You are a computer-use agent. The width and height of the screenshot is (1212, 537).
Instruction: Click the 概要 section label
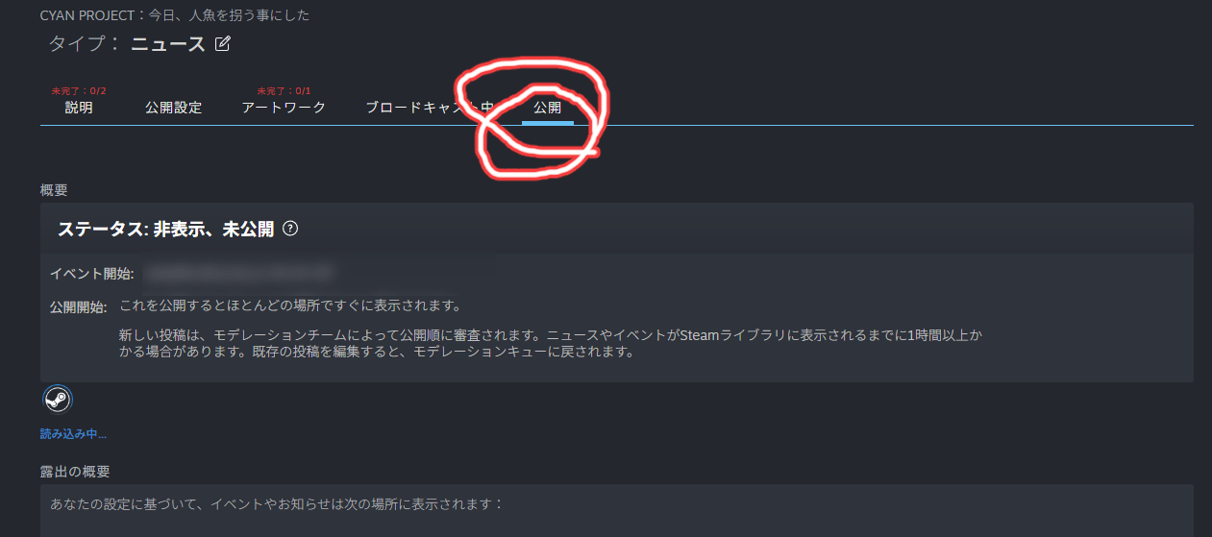pos(54,190)
